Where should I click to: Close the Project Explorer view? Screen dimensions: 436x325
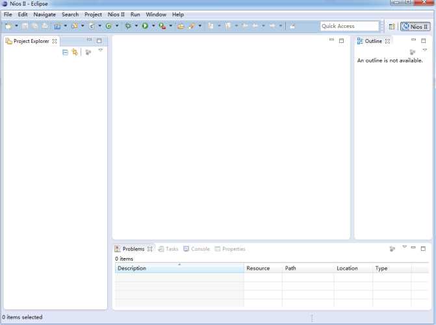(x=55, y=41)
